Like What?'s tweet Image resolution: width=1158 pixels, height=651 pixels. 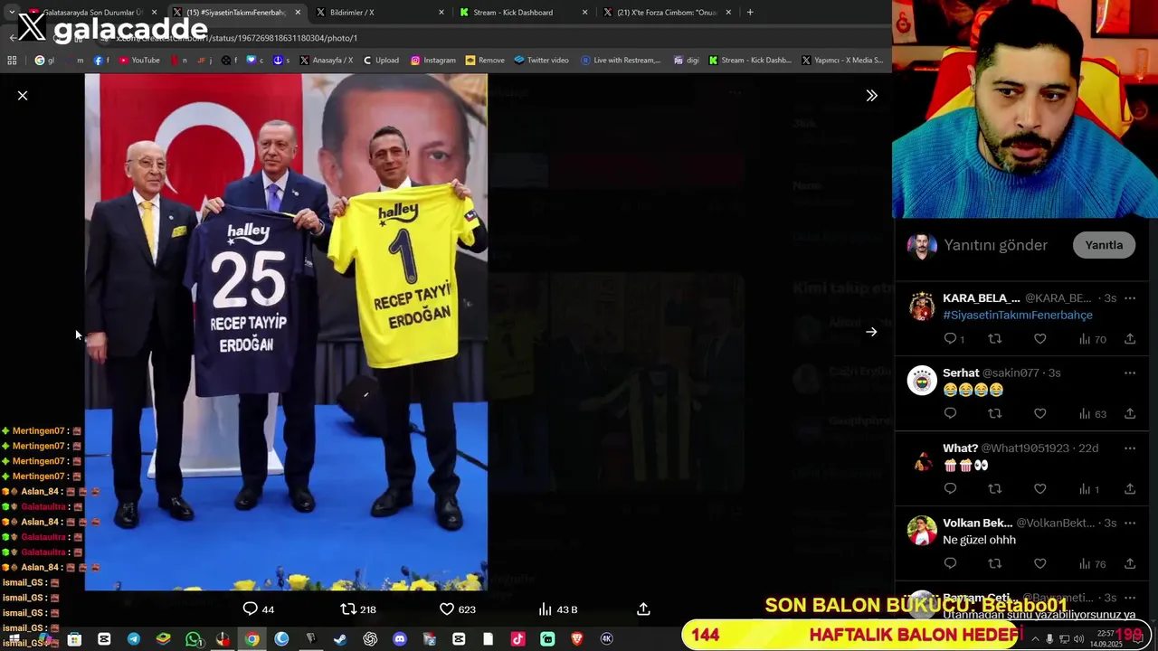[x=1040, y=489]
